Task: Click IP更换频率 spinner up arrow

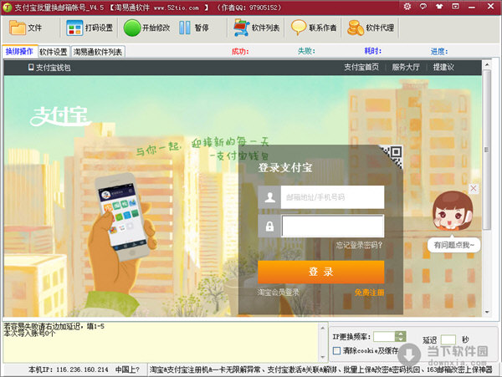Action: [400, 334]
